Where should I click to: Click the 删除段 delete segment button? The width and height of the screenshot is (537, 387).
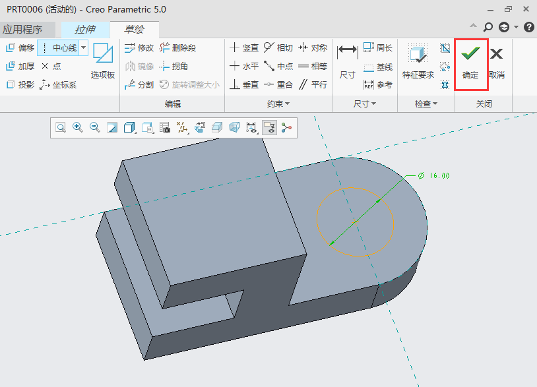(x=178, y=47)
